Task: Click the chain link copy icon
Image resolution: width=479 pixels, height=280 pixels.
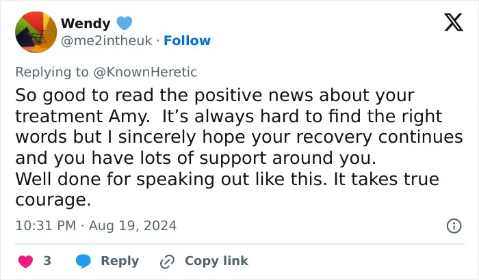Action: (167, 262)
